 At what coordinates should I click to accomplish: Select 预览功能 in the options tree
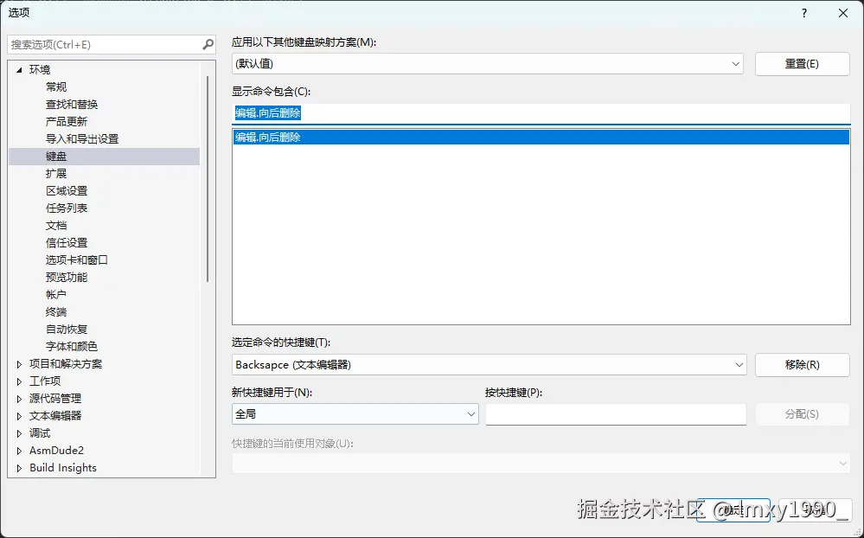click(x=67, y=278)
